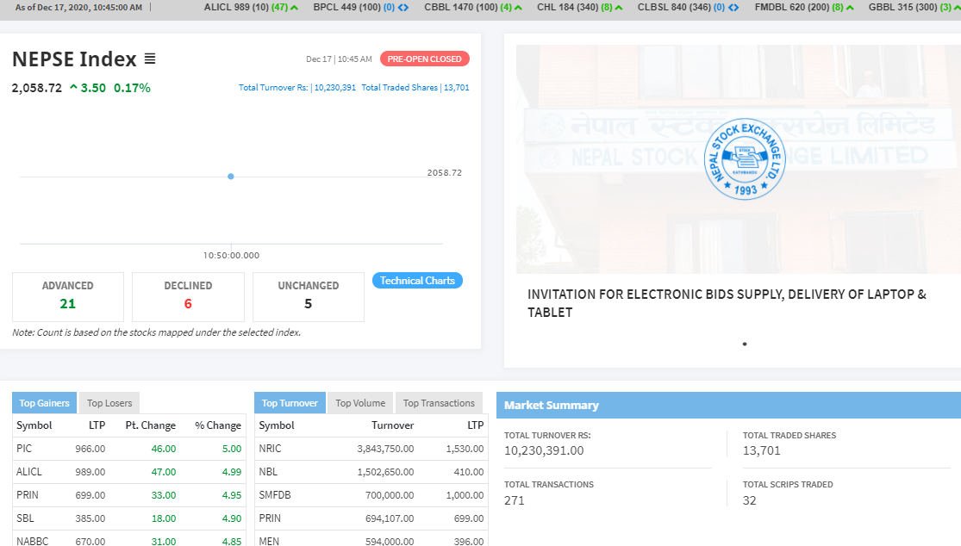Open the NEPSE Index list menu icon
Image resolution: width=961 pixels, height=546 pixels.
pos(150,59)
